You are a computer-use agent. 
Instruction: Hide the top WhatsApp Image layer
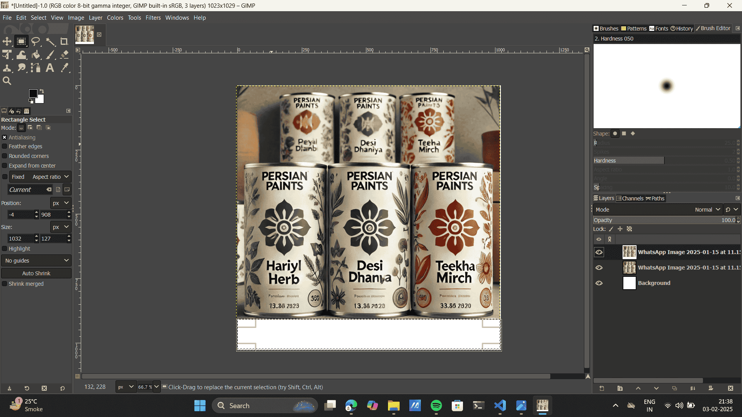599,252
